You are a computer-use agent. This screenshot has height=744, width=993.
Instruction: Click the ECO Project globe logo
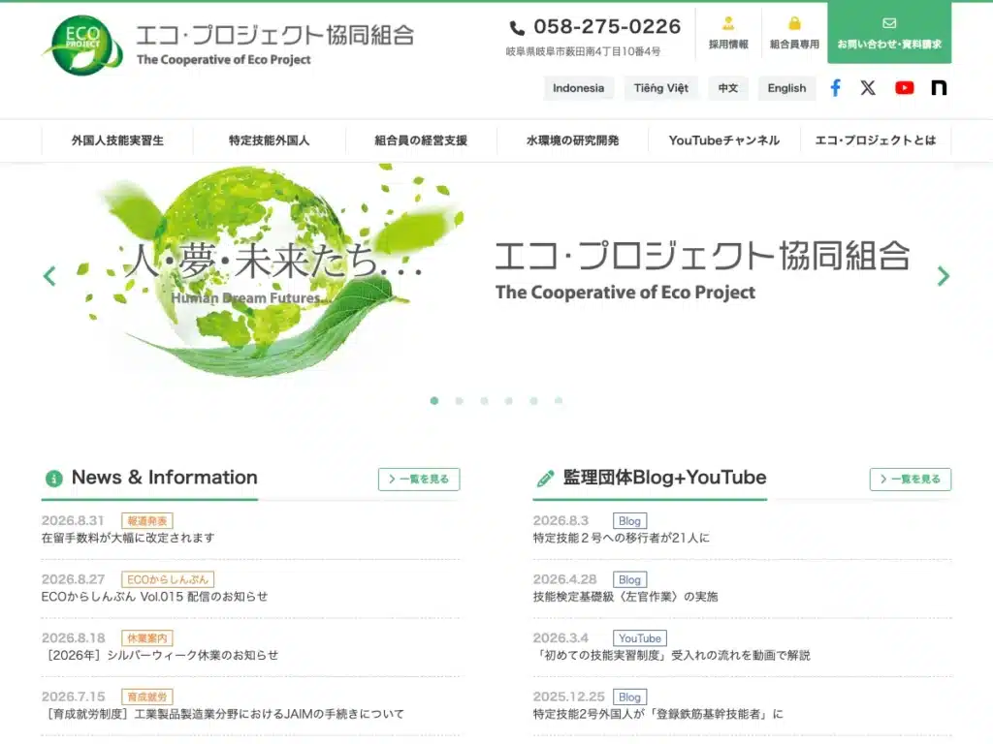(82, 45)
